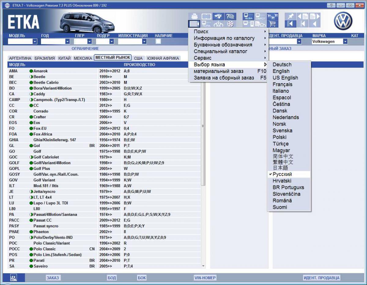Viewport: 367px width, 285px height.
Task: Open Информация по каталогу submenu
Action: 228,38
